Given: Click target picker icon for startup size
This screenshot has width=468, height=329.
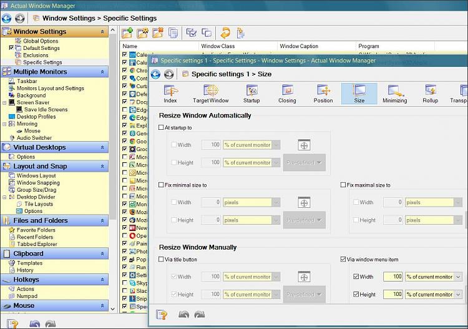Looking at the screenshot, I should tap(304, 145).
